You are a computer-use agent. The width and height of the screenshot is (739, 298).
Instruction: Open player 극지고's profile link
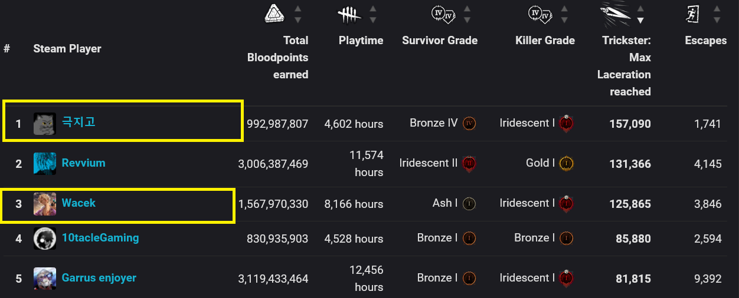point(79,122)
